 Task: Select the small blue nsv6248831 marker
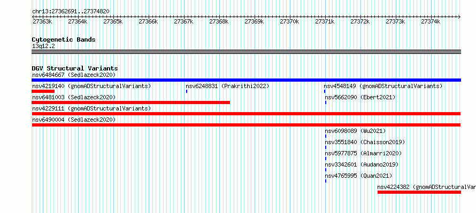[x=187, y=91]
